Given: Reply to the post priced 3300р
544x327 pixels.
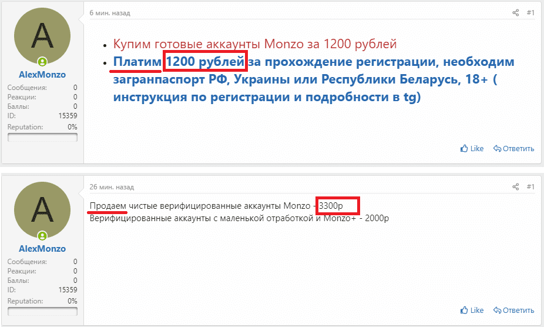Looking at the screenshot, I should point(514,310).
